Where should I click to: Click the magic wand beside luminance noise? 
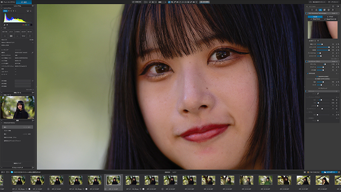pos(338,44)
